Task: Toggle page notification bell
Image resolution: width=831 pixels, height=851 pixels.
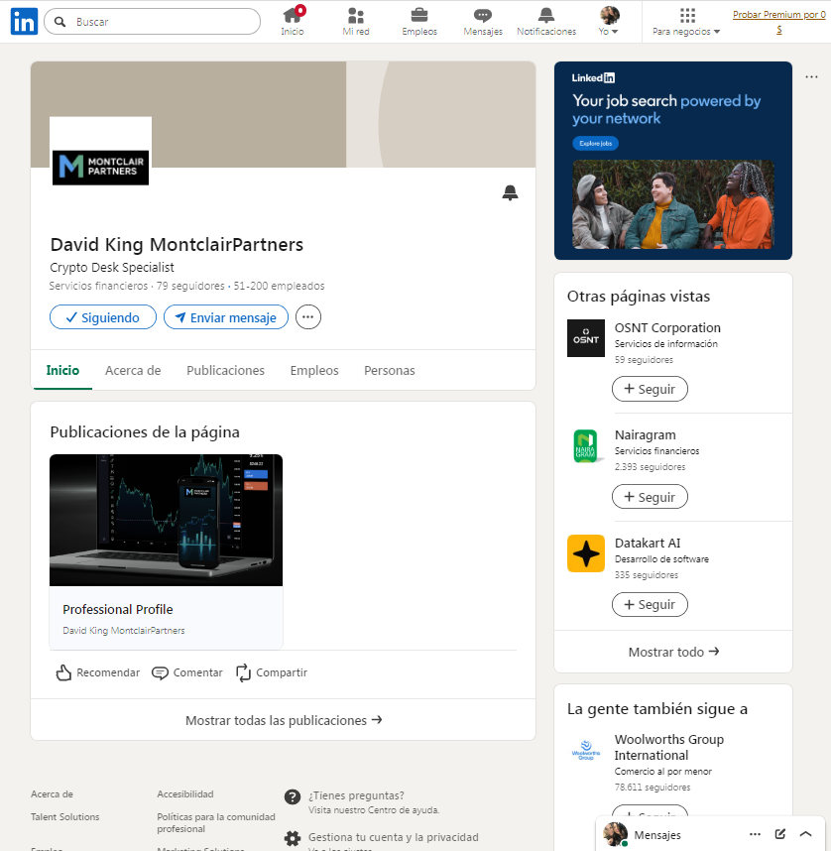Action: coord(510,192)
